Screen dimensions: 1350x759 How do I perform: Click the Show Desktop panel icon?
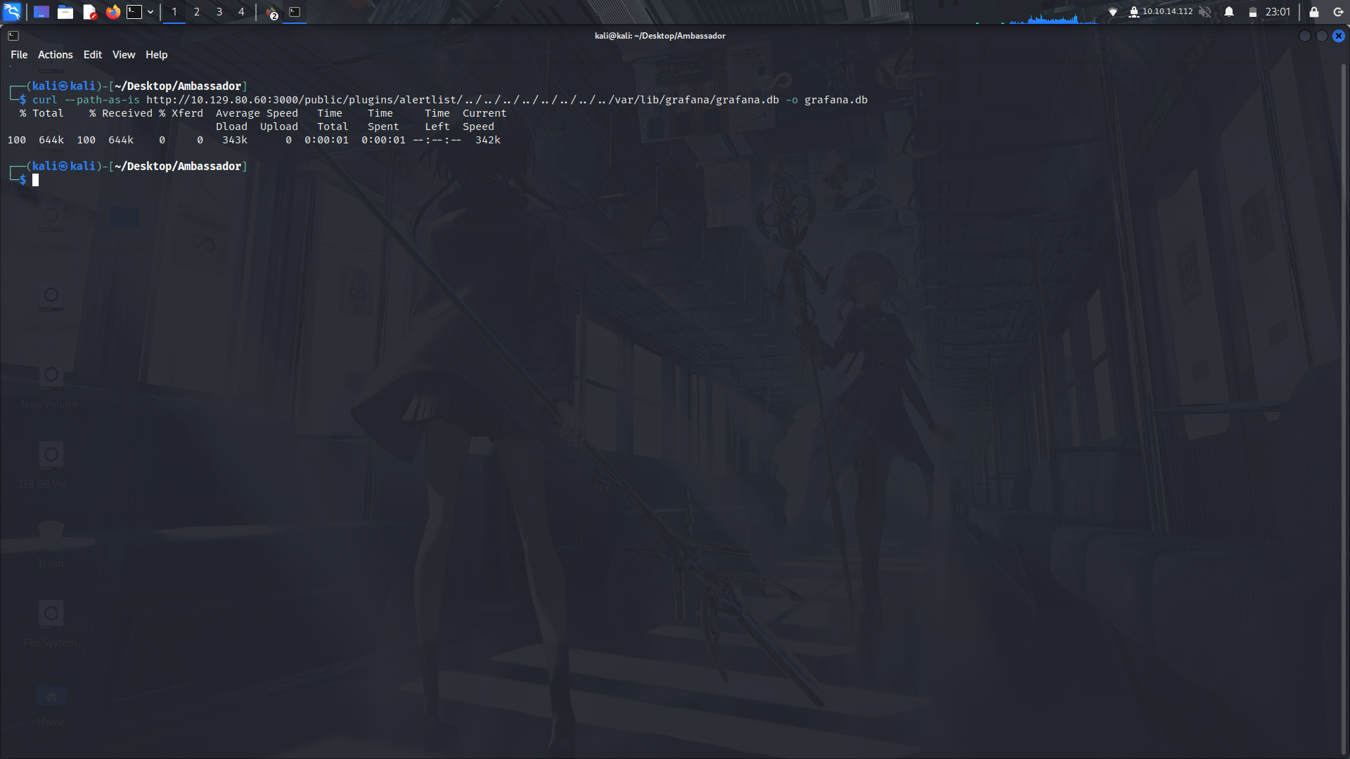[41, 11]
